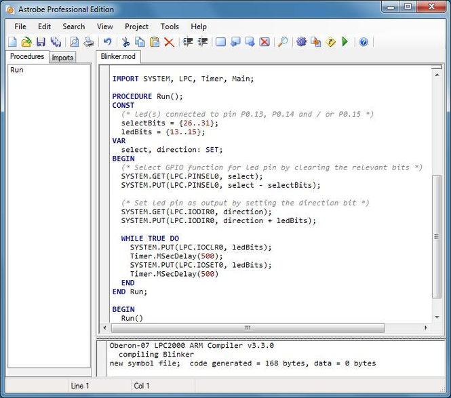Click the red X delete icon
451x398 pixels.
169,42
